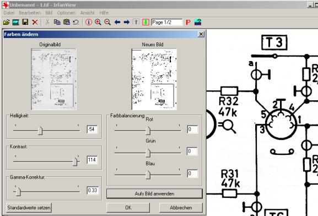Confirm the color dialog with OK

click(x=128, y=208)
